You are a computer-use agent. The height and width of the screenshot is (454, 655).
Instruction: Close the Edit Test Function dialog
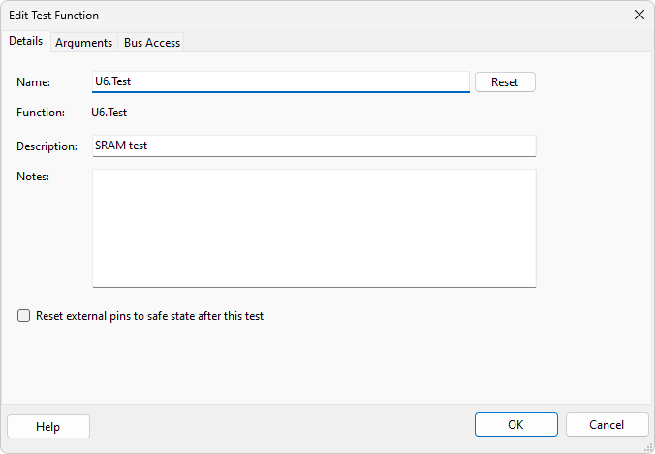point(639,16)
